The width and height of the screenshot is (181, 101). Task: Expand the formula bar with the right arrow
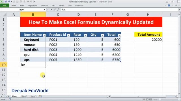click(x=180, y=10)
